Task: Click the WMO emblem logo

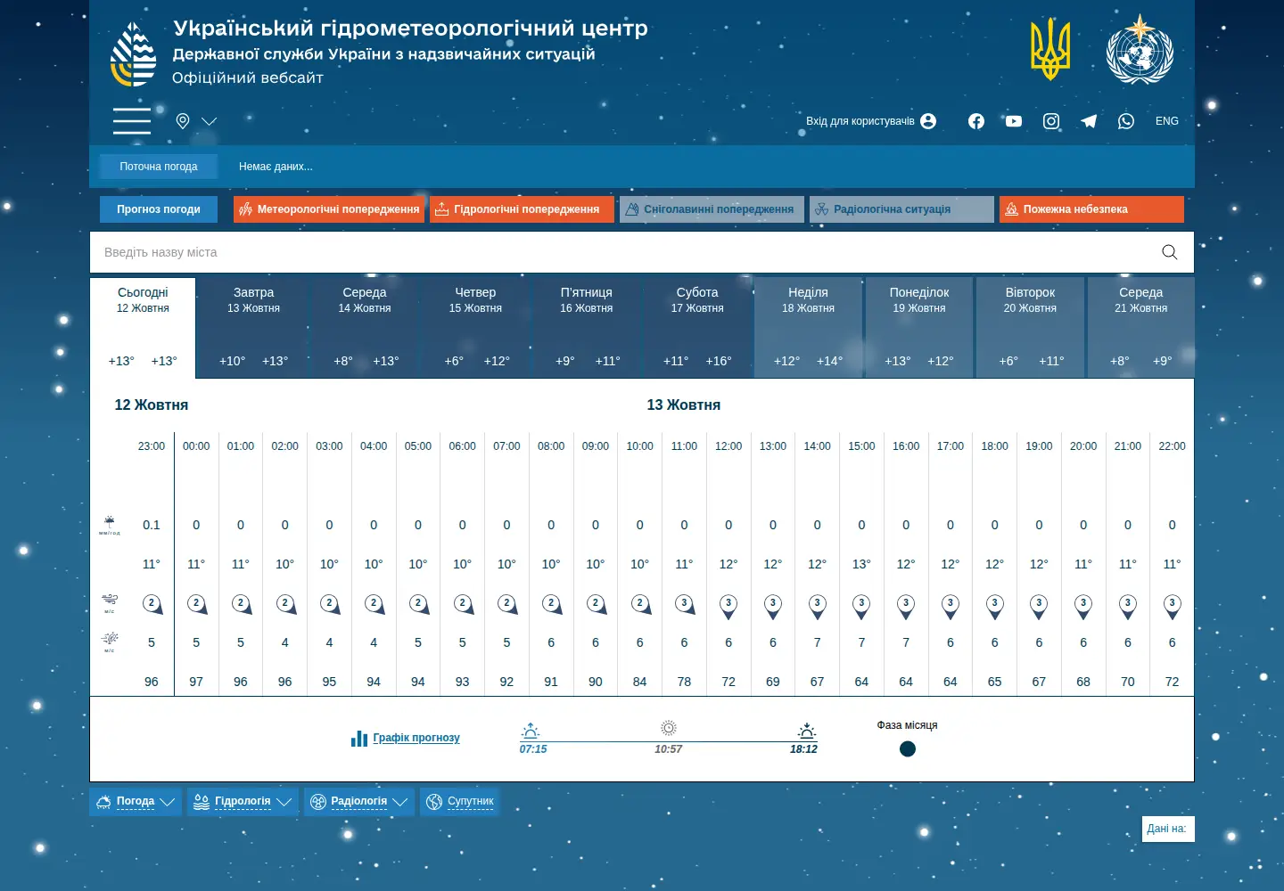Action: 1140,49
